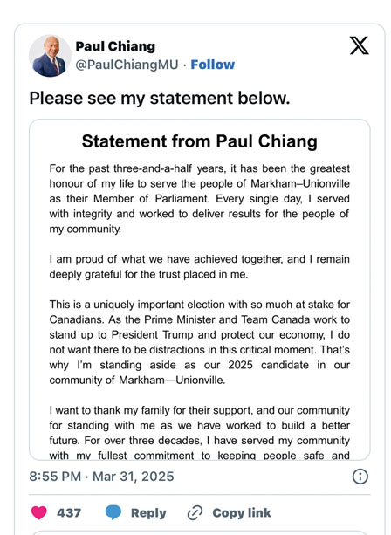The height and width of the screenshot is (535, 391).
Task: Follow @PaulChiangMU
Action: tap(213, 65)
